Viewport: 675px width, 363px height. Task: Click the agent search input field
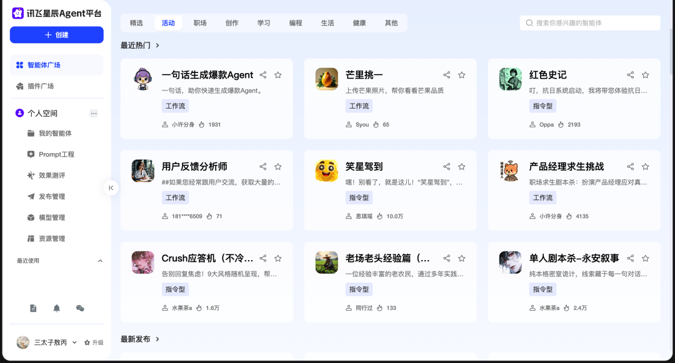click(590, 22)
